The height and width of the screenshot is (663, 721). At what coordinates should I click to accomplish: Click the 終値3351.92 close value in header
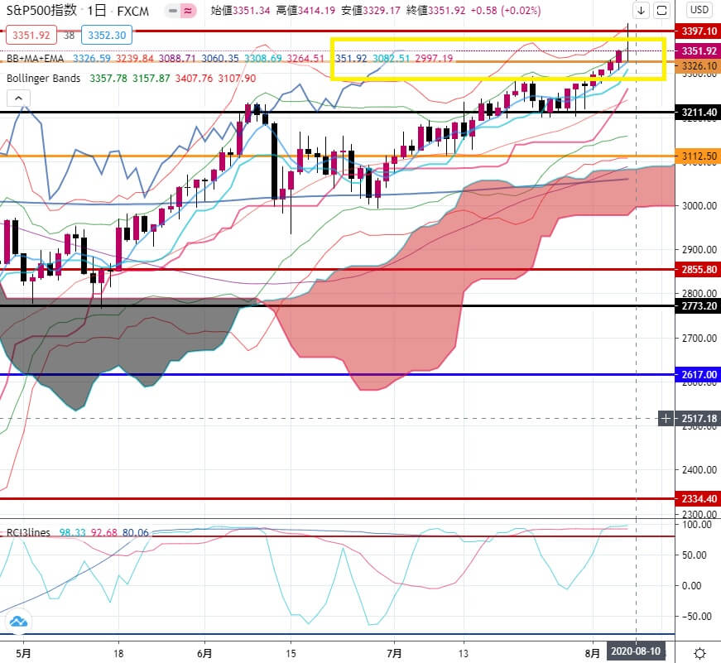coord(436,10)
